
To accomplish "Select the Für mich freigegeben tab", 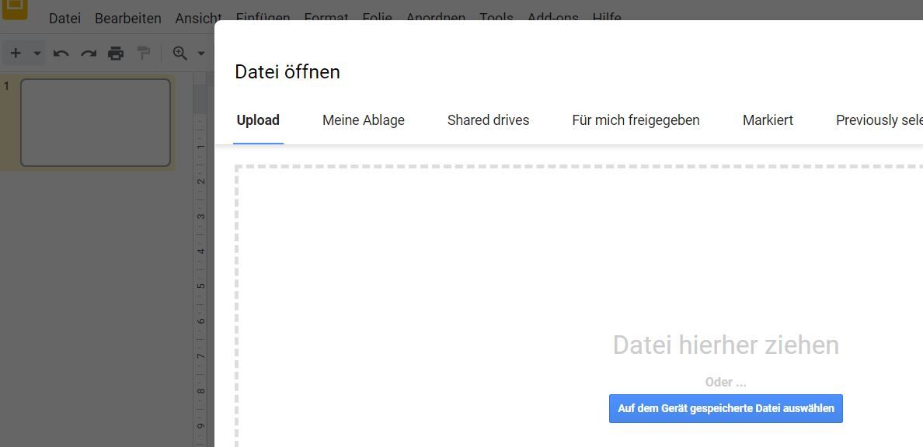I will click(636, 120).
